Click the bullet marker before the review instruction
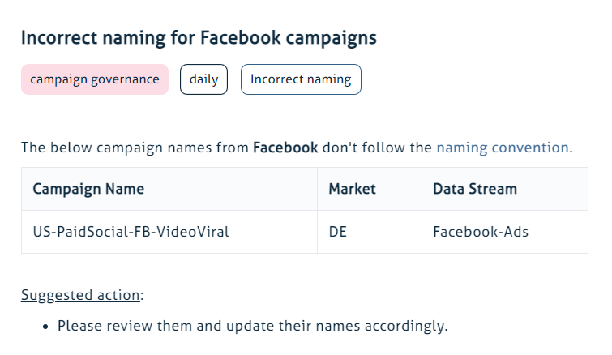Screen dimensions: 612x355 (x=47, y=327)
